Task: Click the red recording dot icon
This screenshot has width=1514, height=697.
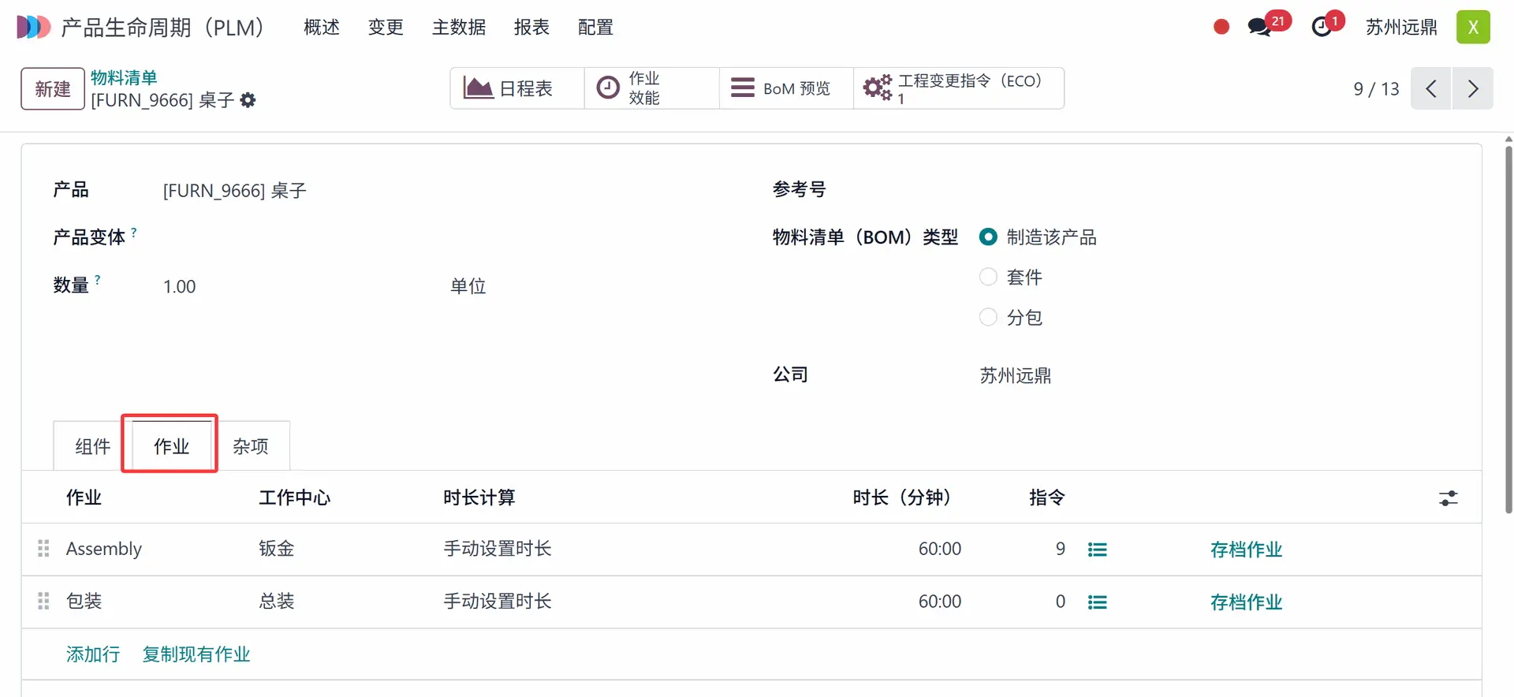Action: [x=1221, y=28]
